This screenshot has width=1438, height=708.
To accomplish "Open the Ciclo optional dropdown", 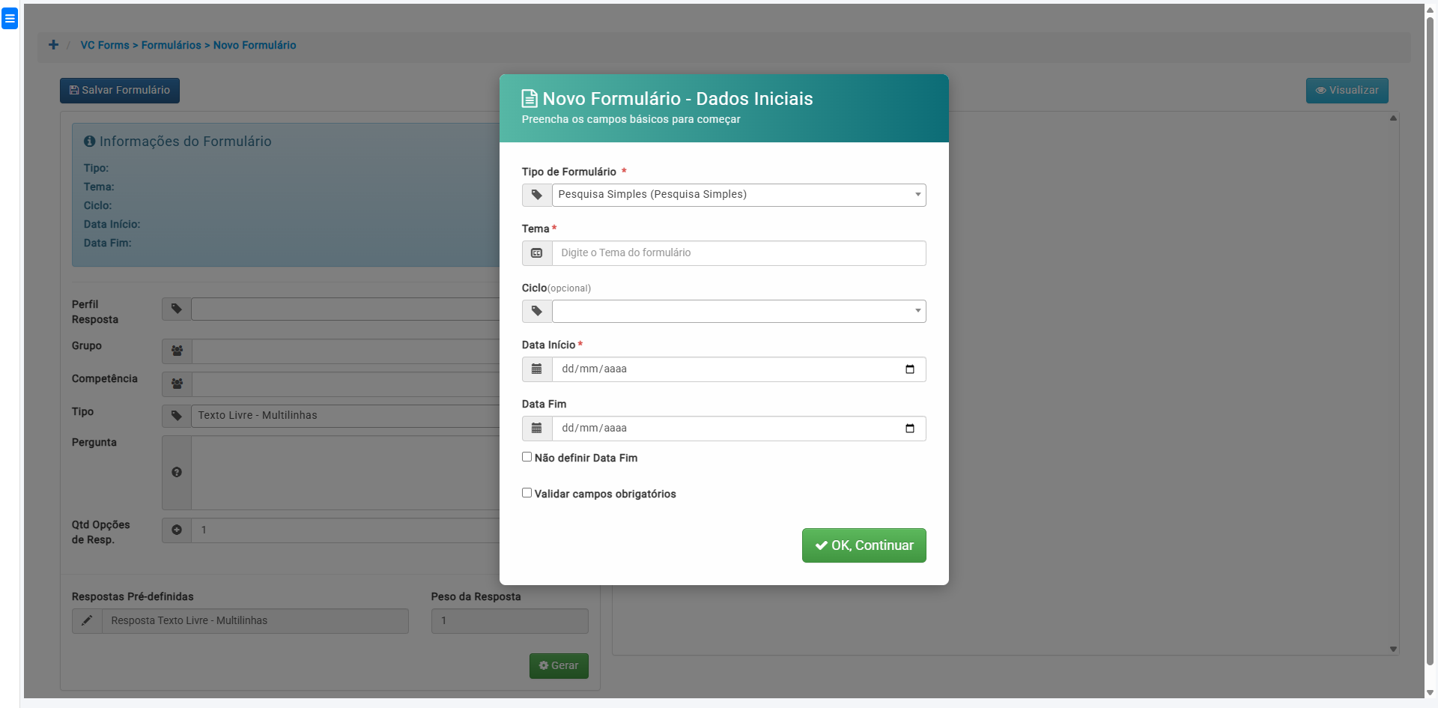I will pyautogui.click(x=738, y=311).
